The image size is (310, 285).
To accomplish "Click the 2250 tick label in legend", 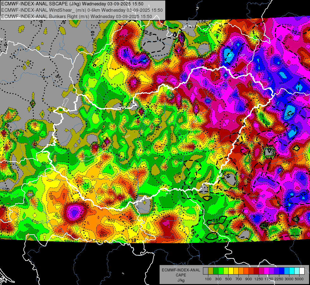I will (x=279, y=279).
